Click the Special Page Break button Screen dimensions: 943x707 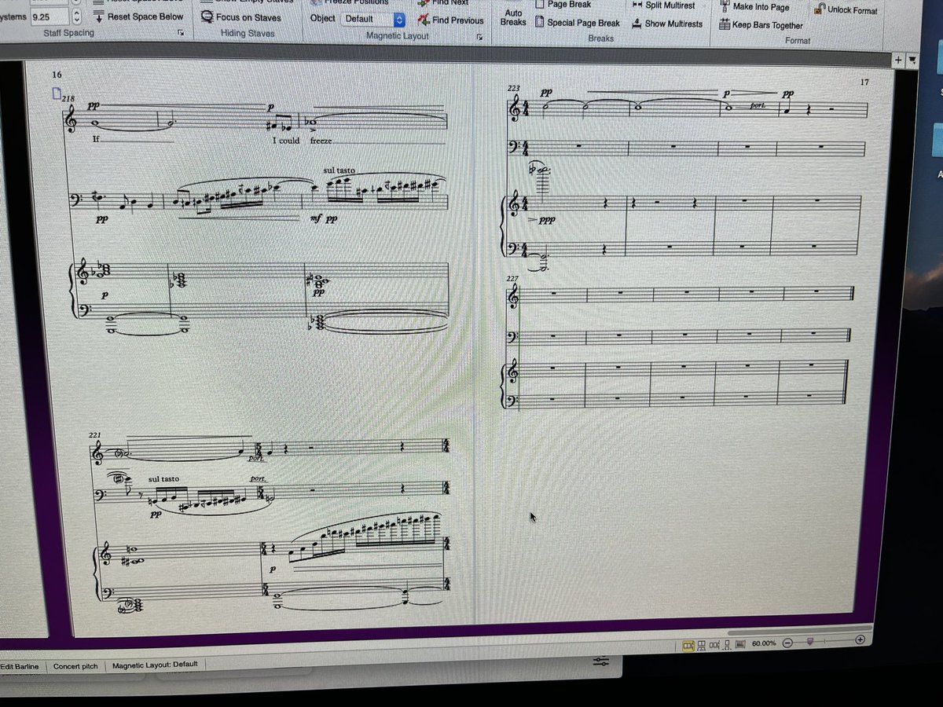point(578,22)
